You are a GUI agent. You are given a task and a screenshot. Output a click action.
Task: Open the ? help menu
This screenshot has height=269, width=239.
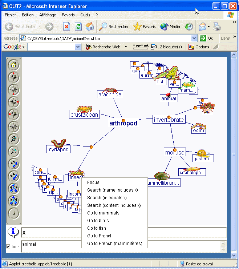97,15
